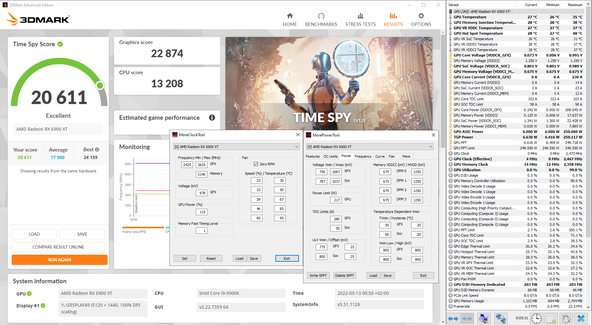Show estimated game performance info icon
The image size is (592, 325).
212,118
